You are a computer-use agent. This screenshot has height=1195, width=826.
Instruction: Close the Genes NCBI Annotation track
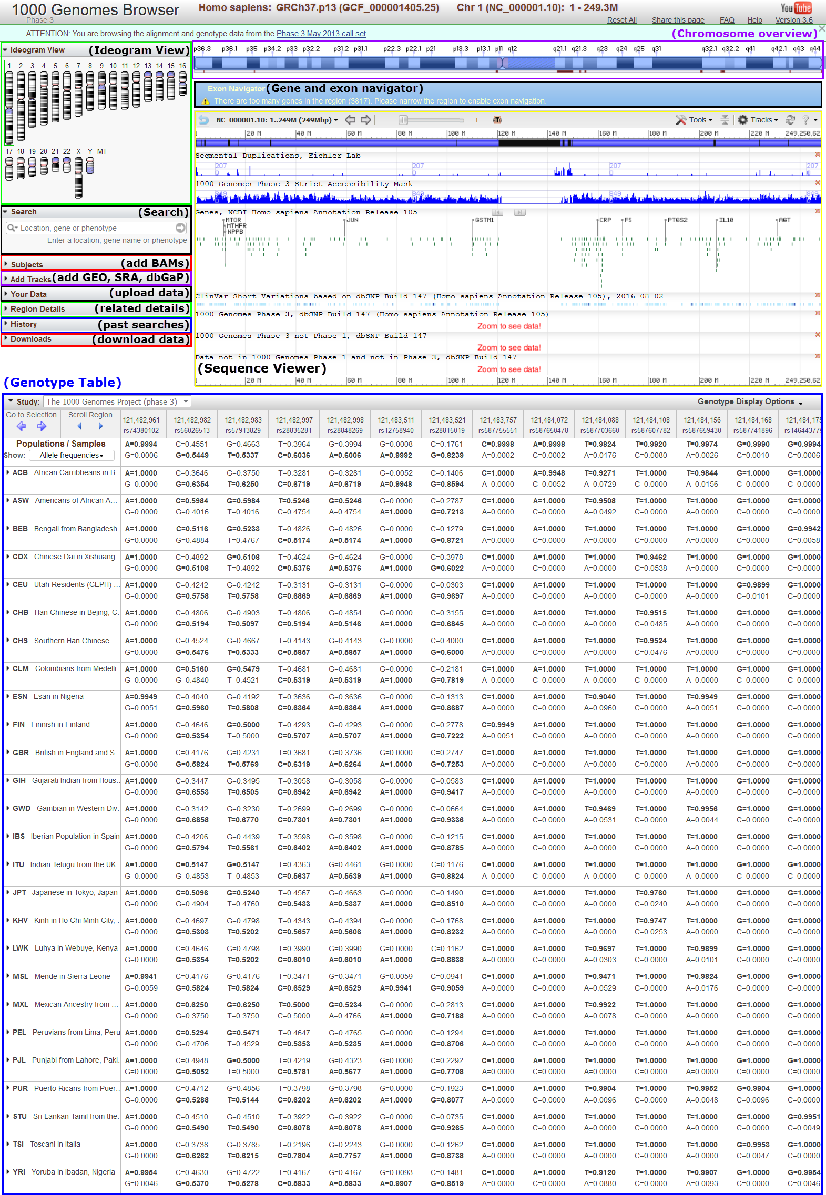pos(818,211)
